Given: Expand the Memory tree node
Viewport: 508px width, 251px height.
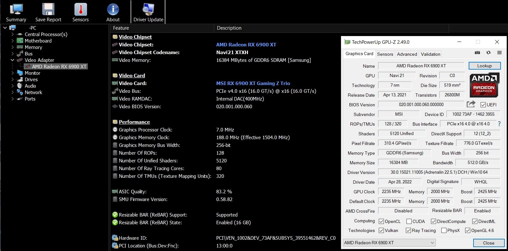Looking at the screenshot, I should (x=13, y=47).
